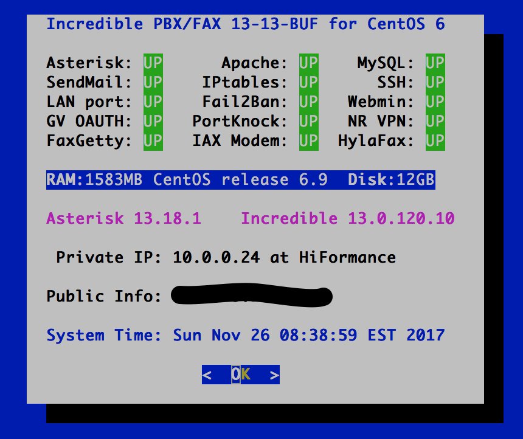Click the 'Disk:12GB' value

[x=391, y=180]
